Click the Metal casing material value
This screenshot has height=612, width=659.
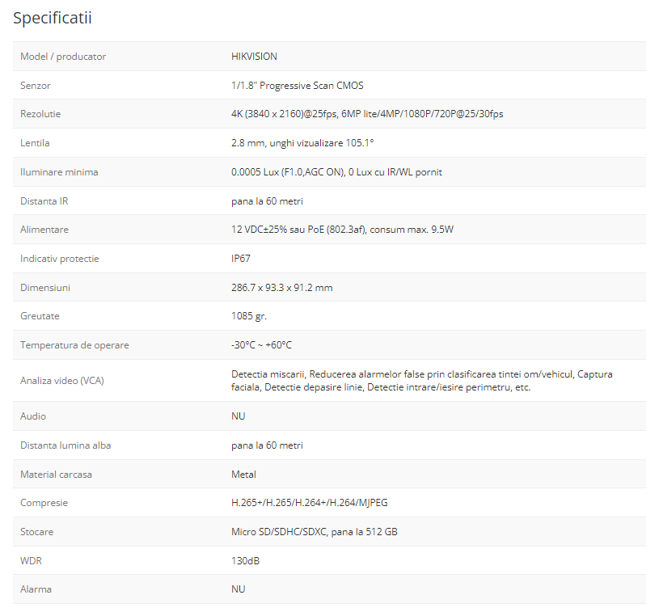243,475
